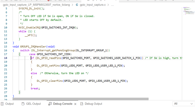Click DL_GPIO_clearPins function call
Screen dimensions: 195x110
[x=50, y=81]
